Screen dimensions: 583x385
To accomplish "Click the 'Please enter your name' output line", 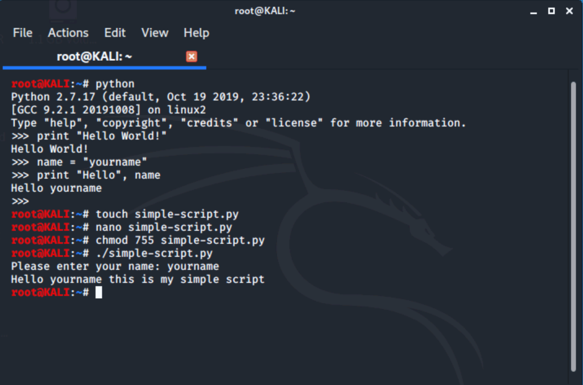I will point(115,266).
